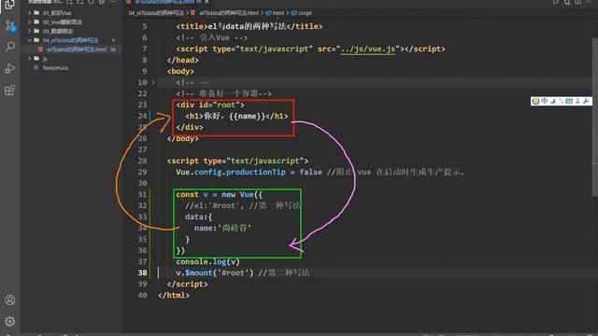Open the Explorer view in activity bar
Viewport: 598px width, 336px height.
pos(9,5)
